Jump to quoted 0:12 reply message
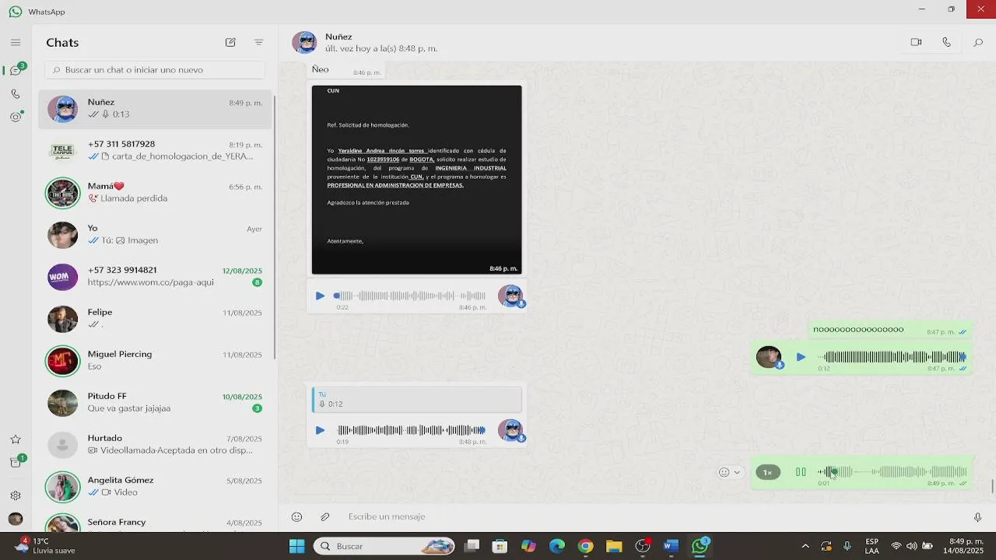This screenshot has width=996, height=560. coord(416,400)
